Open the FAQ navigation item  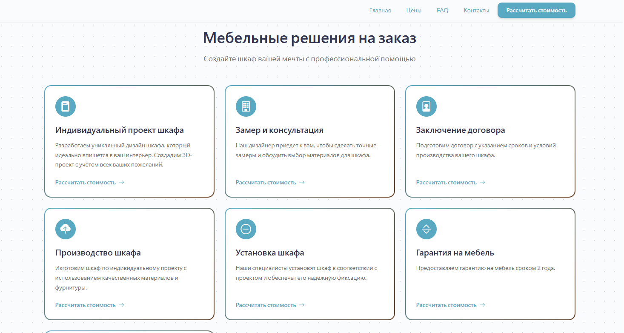point(442,11)
